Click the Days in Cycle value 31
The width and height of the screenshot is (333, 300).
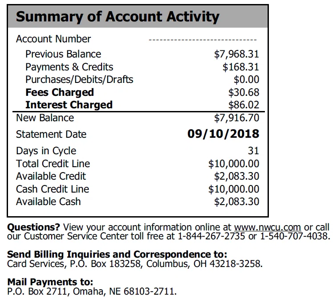click(253, 151)
